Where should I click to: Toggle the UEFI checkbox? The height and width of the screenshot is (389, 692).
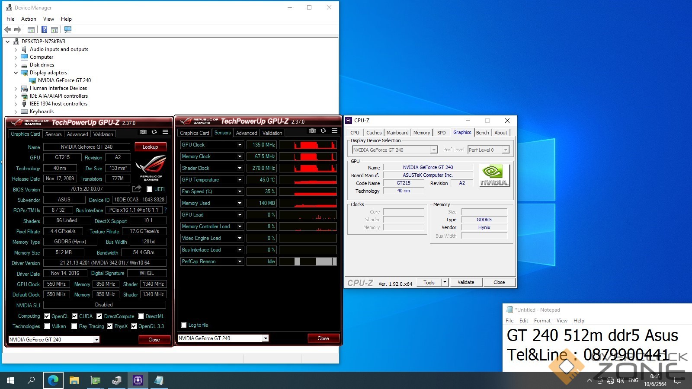point(149,189)
